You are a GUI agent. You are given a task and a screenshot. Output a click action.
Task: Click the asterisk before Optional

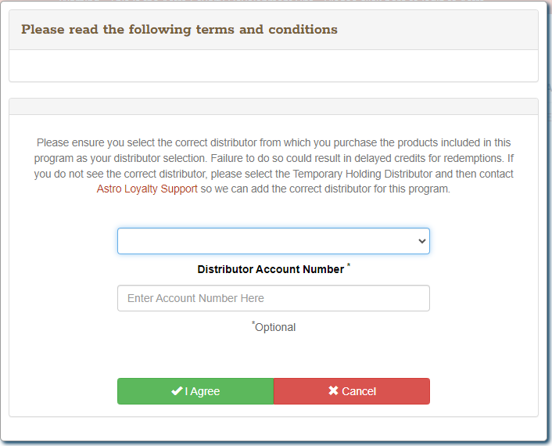click(253, 323)
